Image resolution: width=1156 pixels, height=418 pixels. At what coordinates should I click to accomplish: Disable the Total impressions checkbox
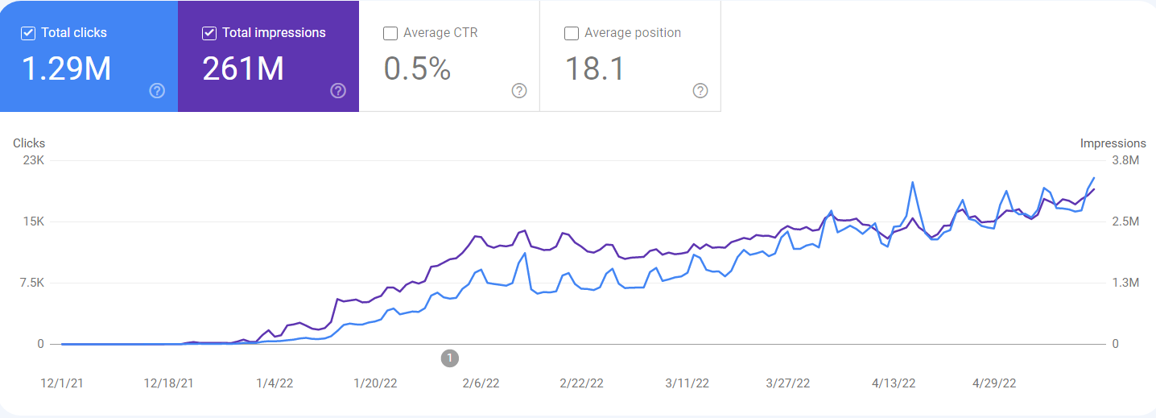coord(209,33)
